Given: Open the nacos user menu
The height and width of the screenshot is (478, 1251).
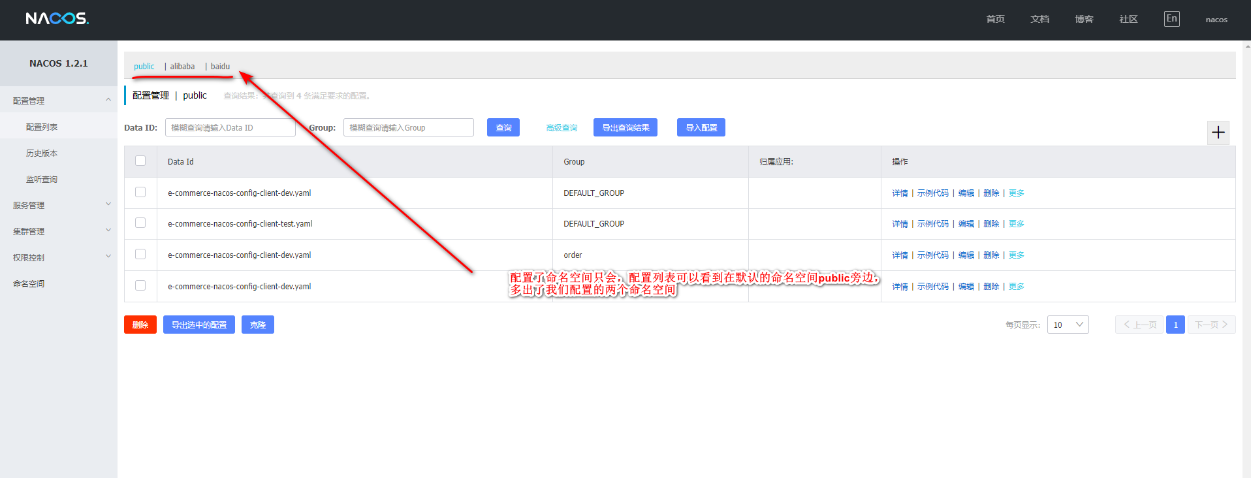Looking at the screenshot, I should (1216, 20).
